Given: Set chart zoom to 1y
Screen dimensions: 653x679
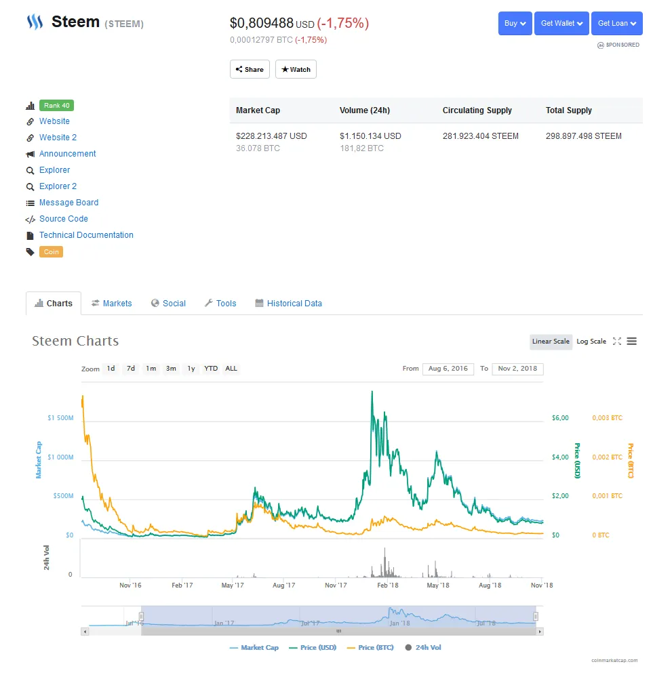Looking at the screenshot, I should click(191, 369).
